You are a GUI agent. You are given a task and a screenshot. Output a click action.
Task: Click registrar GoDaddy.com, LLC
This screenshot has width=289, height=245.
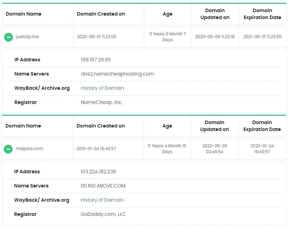coord(103,214)
